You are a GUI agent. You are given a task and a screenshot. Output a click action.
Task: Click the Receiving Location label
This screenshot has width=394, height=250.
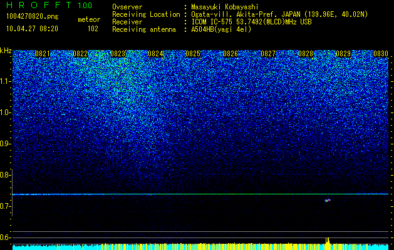pyautogui.click(x=146, y=14)
